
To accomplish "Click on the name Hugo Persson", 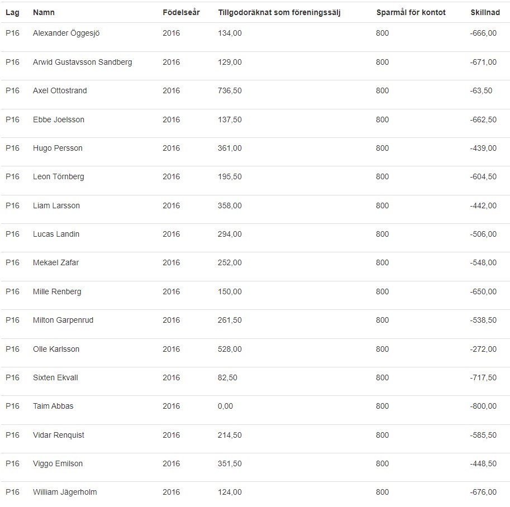I will pos(58,148).
